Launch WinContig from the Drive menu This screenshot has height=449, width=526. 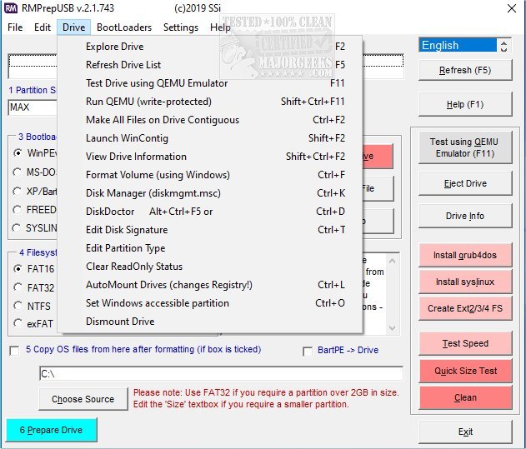point(210,138)
